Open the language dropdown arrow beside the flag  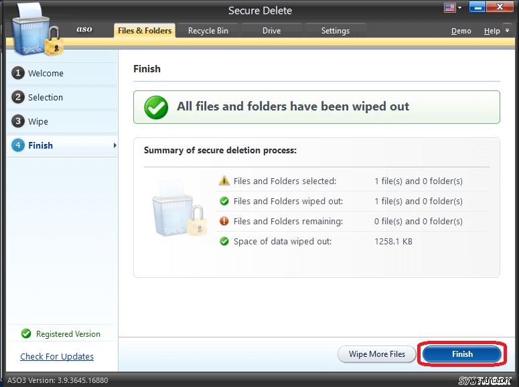click(461, 8)
